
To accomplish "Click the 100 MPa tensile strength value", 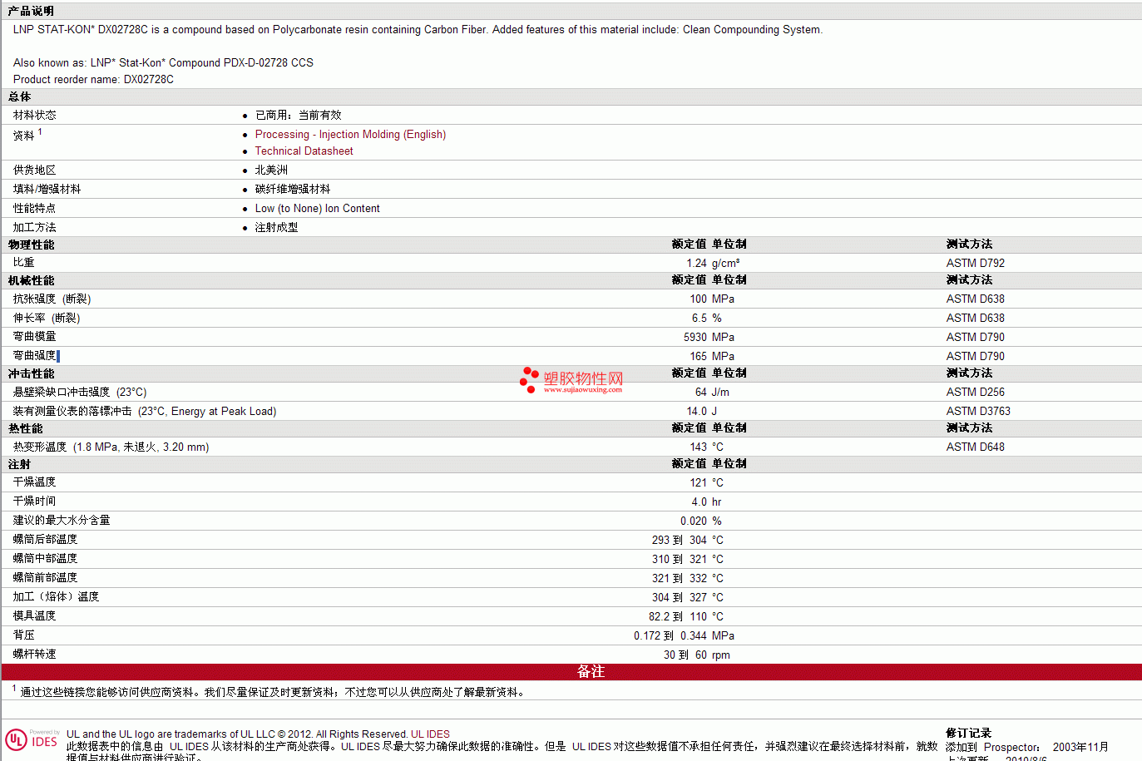I will pyautogui.click(x=712, y=299).
